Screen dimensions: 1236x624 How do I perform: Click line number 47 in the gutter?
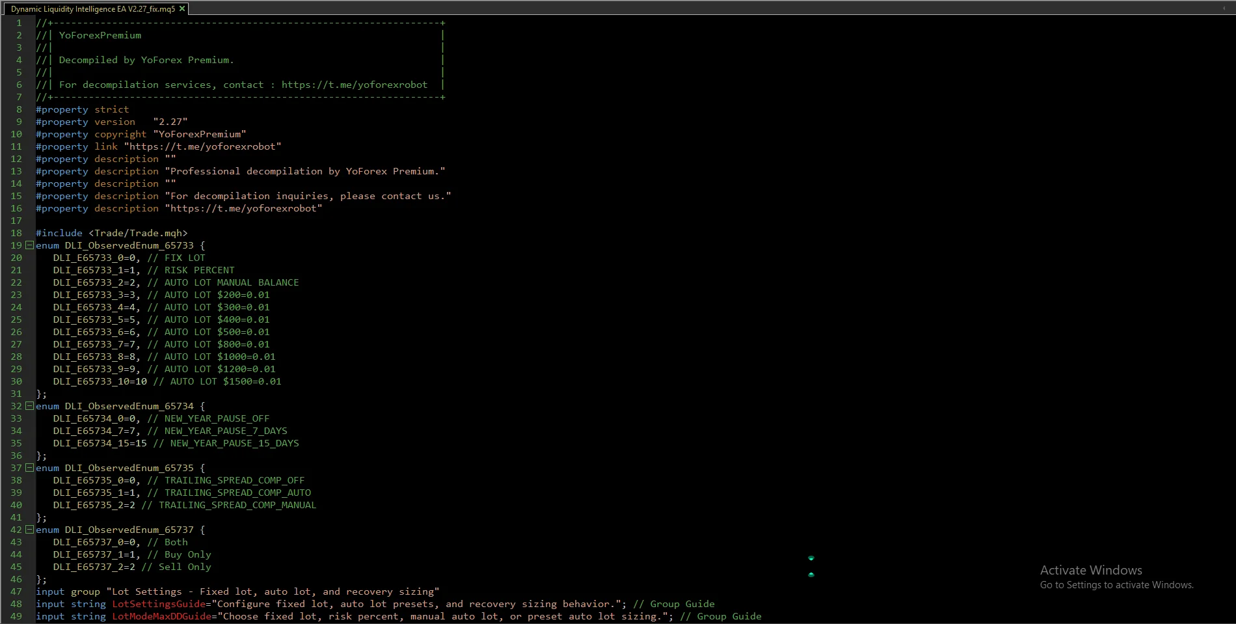point(16,591)
